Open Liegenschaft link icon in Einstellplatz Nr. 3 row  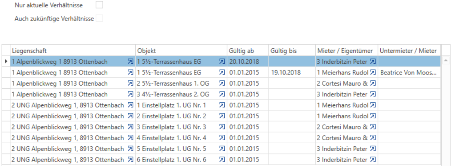pyautogui.click(x=130, y=127)
